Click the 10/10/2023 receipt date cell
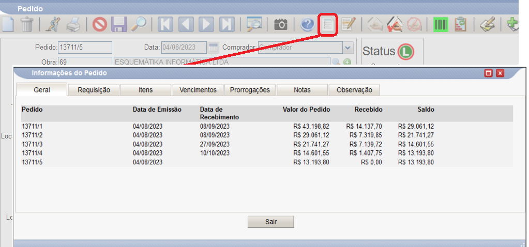Image resolution: width=529 pixels, height=247 pixels. (215, 153)
